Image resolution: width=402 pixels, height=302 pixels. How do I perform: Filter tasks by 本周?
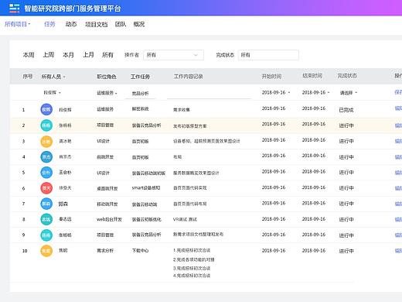[29, 55]
